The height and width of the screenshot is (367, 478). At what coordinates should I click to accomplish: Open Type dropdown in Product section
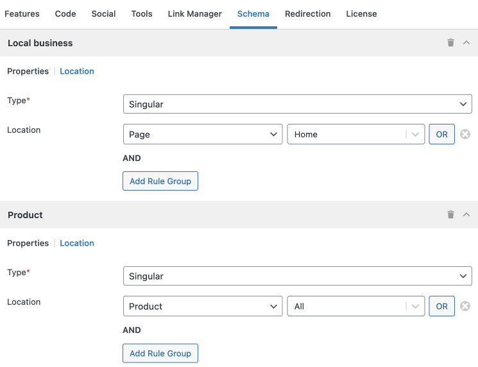tap(297, 276)
